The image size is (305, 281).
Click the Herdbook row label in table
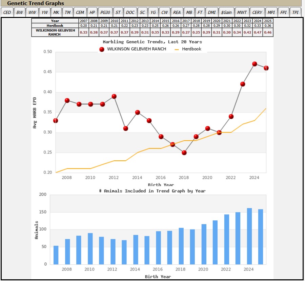(55, 25)
